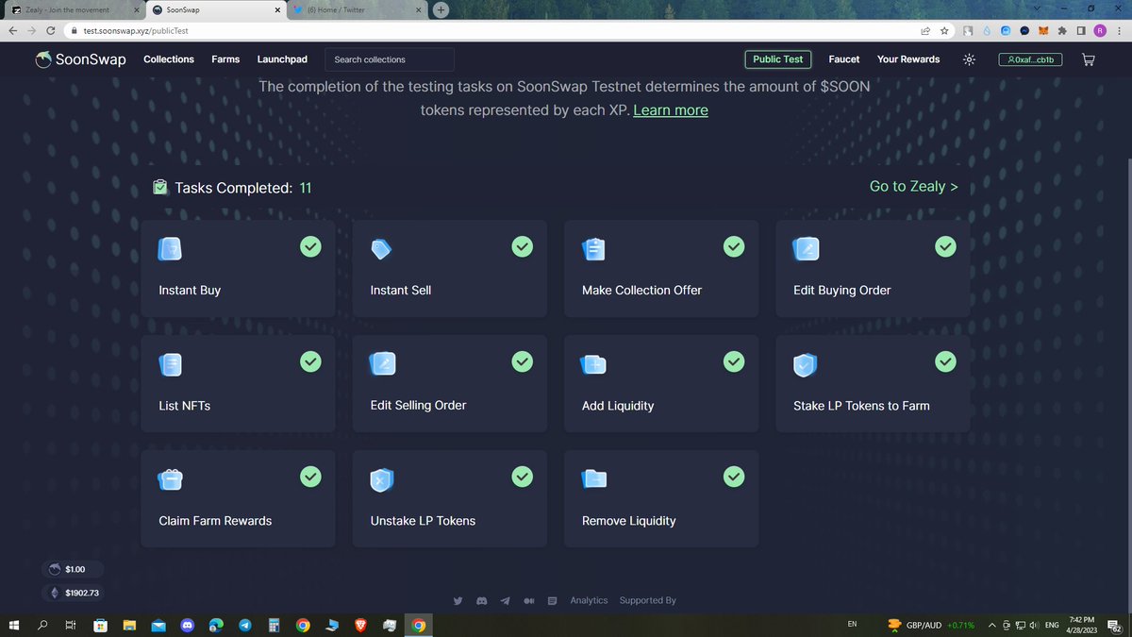
Task: Bookmark this page with the star icon
Action: coord(944,30)
